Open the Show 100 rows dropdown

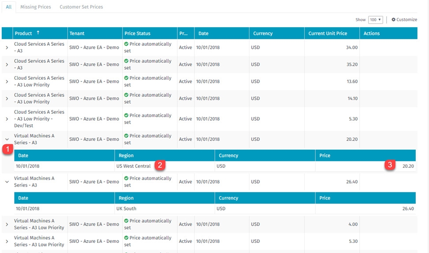[x=375, y=20]
